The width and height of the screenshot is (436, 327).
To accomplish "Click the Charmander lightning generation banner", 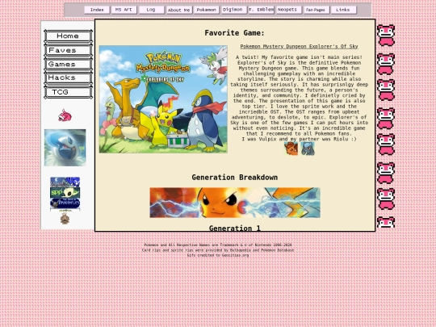I will click(235, 203).
